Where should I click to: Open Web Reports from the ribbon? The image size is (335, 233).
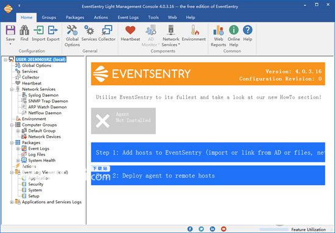click(218, 30)
